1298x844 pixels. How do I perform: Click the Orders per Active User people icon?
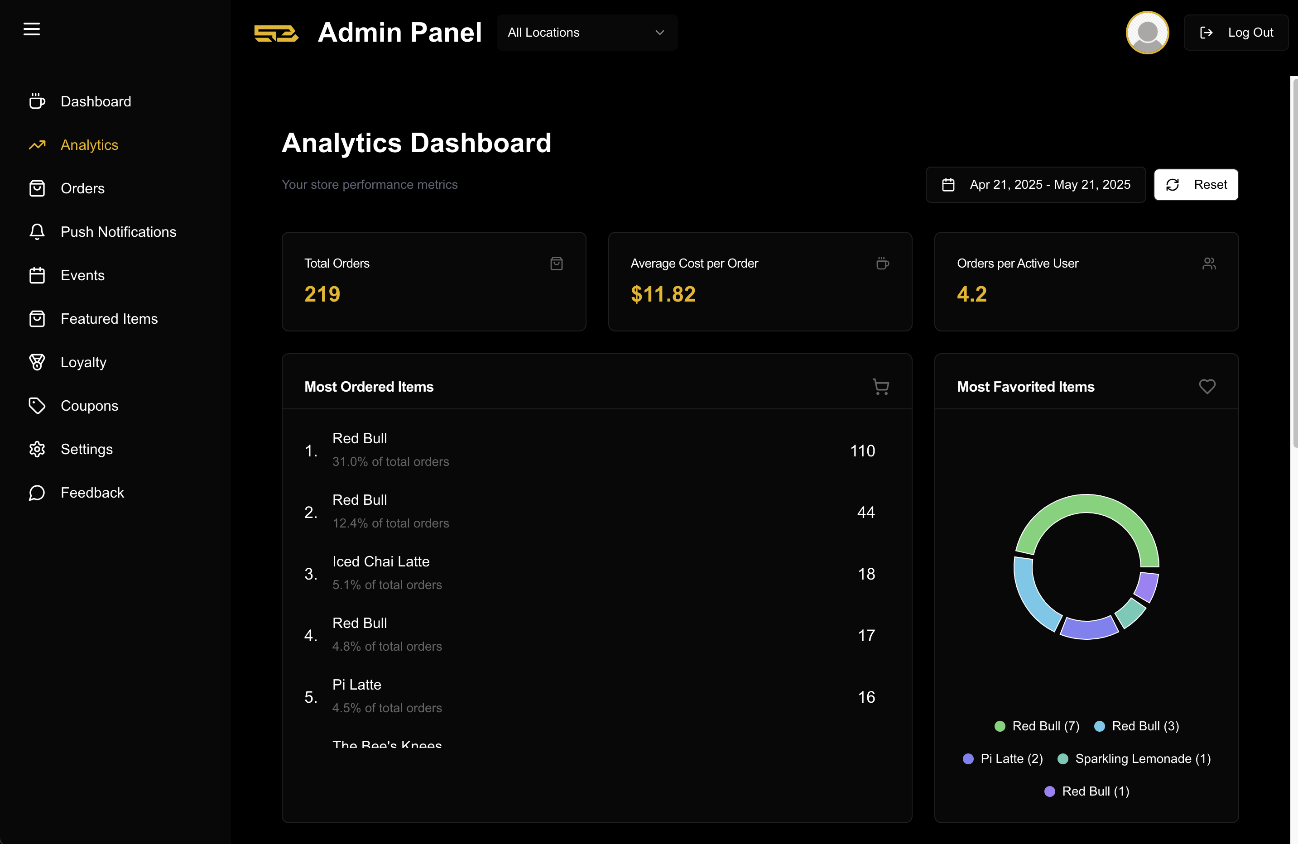1209,264
